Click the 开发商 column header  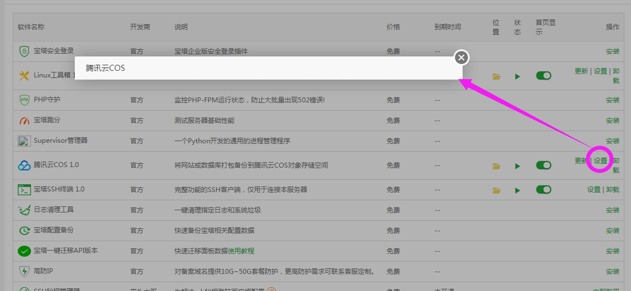[140, 27]
